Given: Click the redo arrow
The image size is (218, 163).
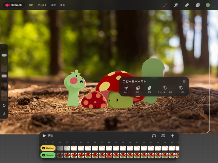Looking at the screenshot, I should pyautogui.click(x=4, y=114).
